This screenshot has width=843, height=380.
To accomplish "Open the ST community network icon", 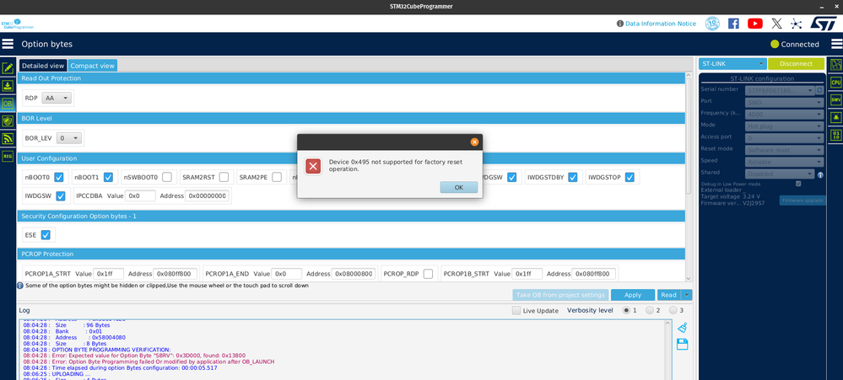I will (797, 24).
